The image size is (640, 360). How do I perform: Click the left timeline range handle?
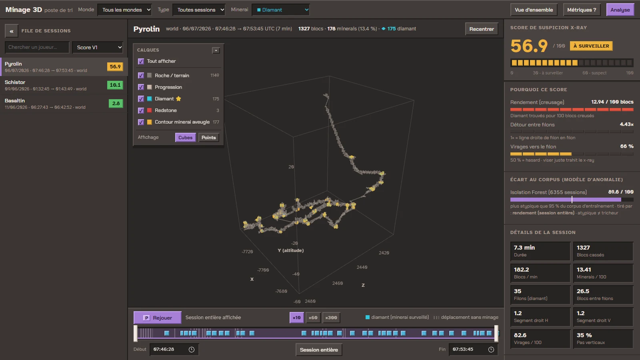pos(136,333)
